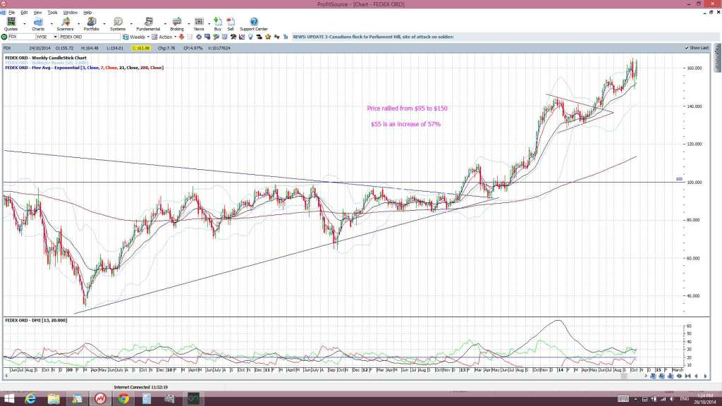Click the red down-arrow icon after Action
722x406 pixels.
[x=181, y=37]
